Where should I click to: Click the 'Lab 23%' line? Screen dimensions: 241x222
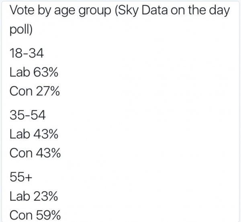(34, 196)
